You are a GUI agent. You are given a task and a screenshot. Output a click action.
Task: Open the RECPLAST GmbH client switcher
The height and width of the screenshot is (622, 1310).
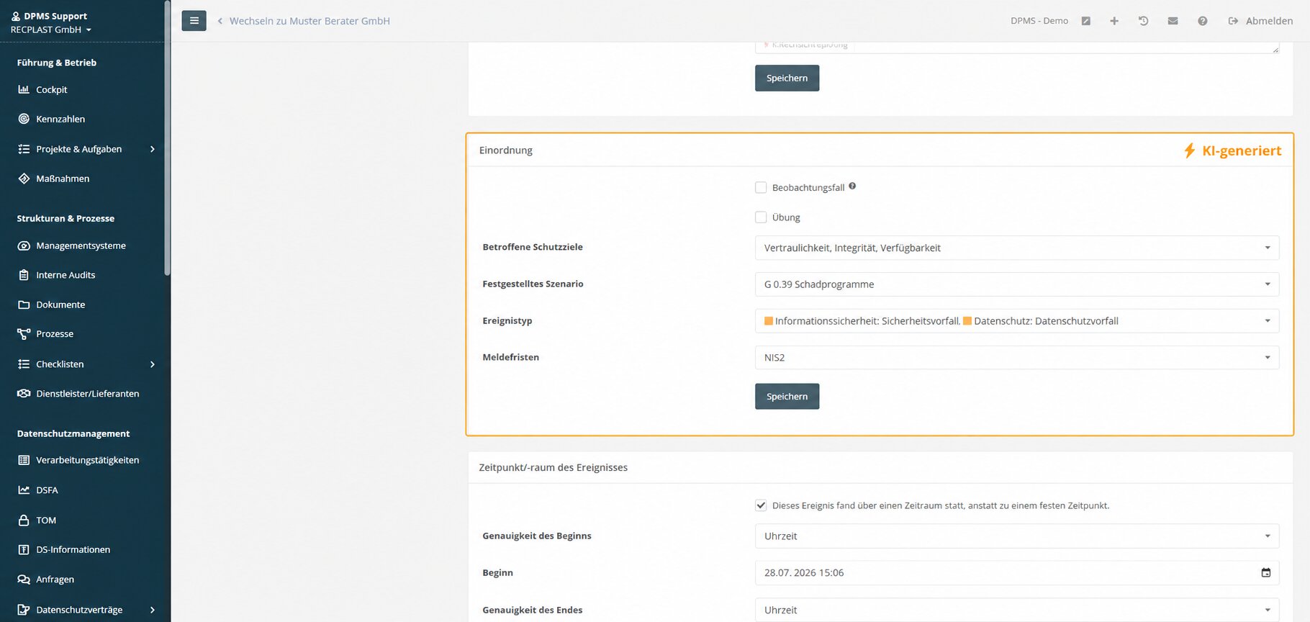pos(51,30)
